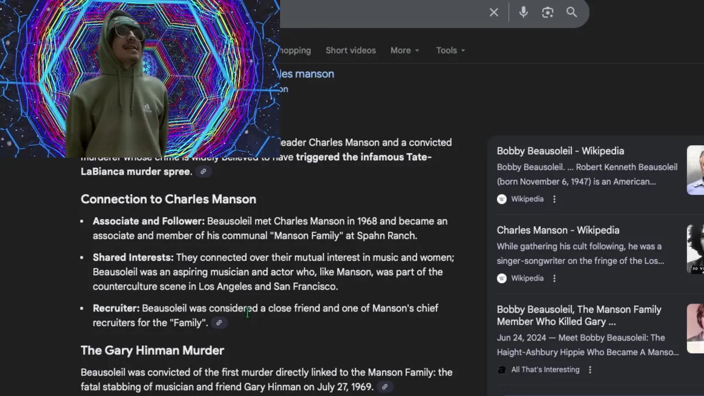Click the Wikipedia favicon under Charles Manson result
This screenshot has width=704, height=396.
[502, 278]
